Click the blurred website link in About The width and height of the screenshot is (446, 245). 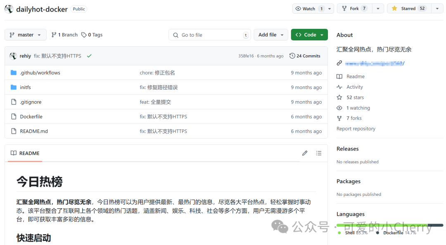pyautogui.click(x=375, y=64)
